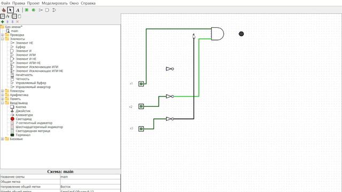This screenshot has width=342, height=192.
Task: Click the AND gate on the canvas
Action: click(217, 34)
